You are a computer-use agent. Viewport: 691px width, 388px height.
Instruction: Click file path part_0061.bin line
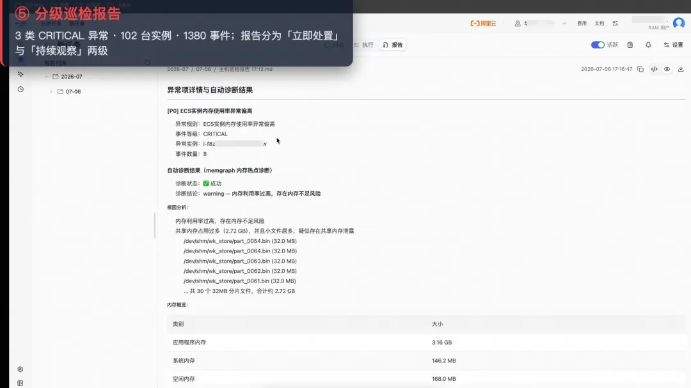240,281
